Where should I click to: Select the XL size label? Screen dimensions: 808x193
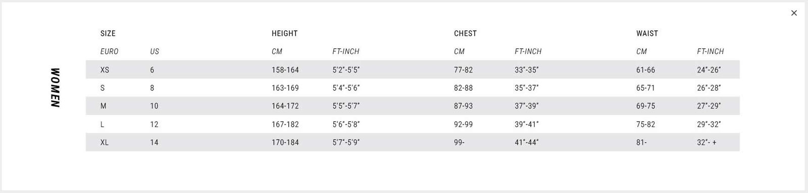coord(105,142)
